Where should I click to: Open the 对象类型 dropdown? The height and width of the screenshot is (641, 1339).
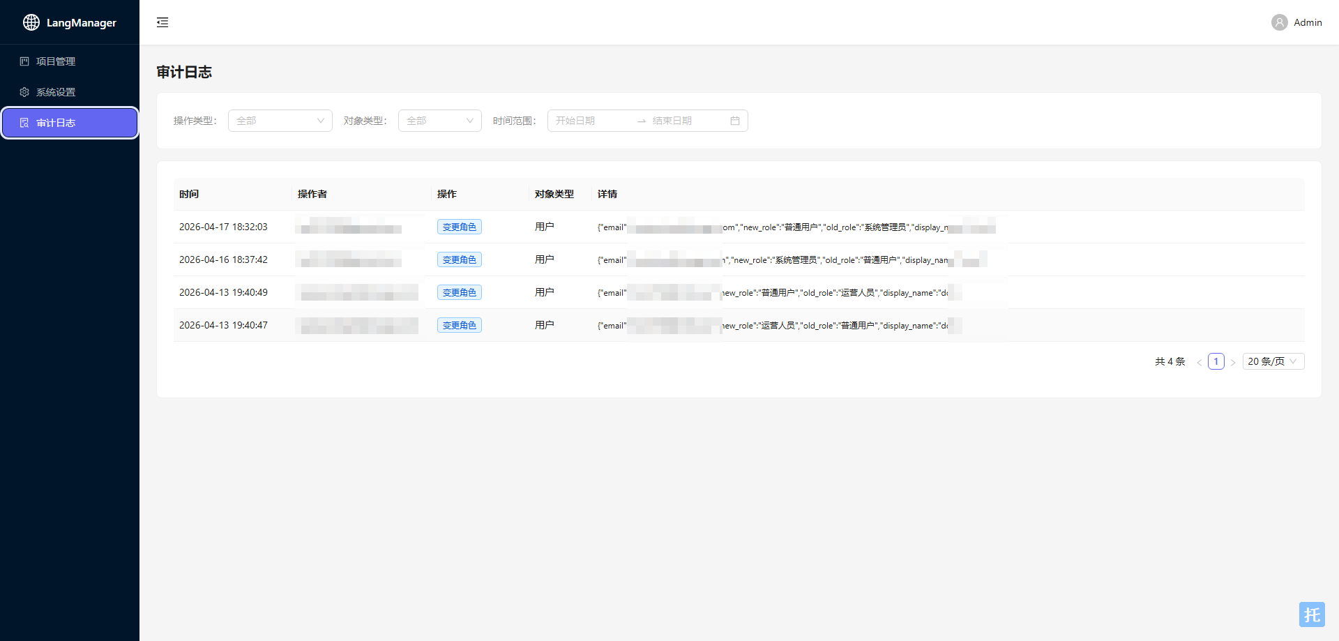coord(440,121)
